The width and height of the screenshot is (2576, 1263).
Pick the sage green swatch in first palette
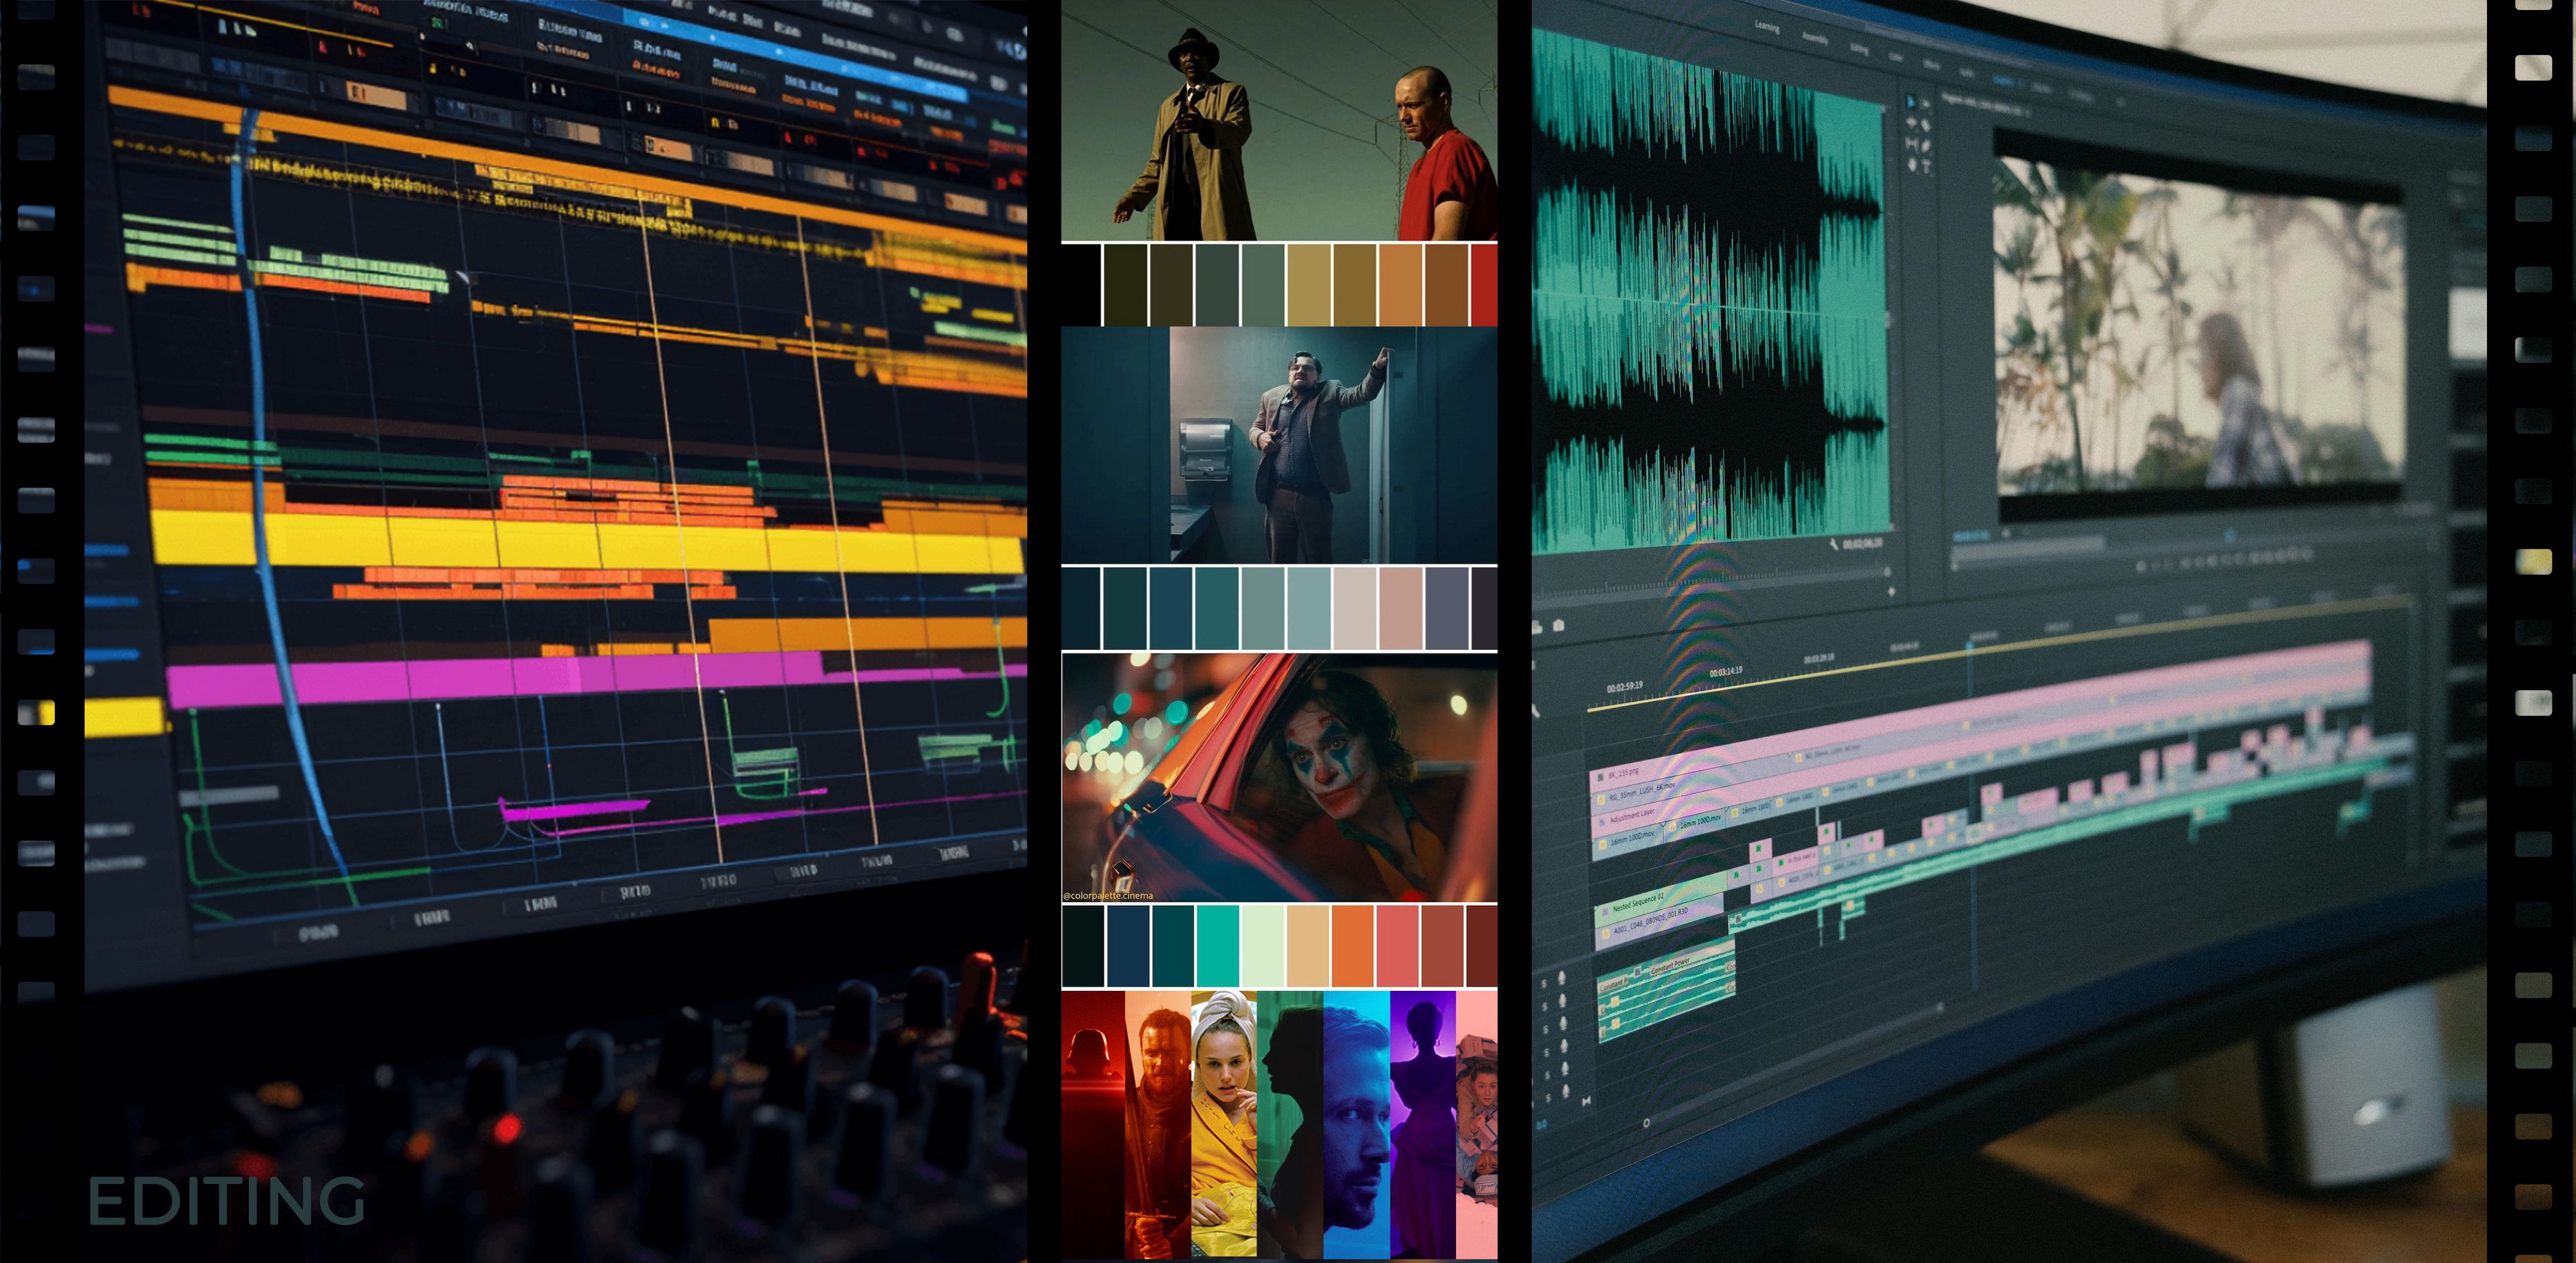(x=1263, y=285)
